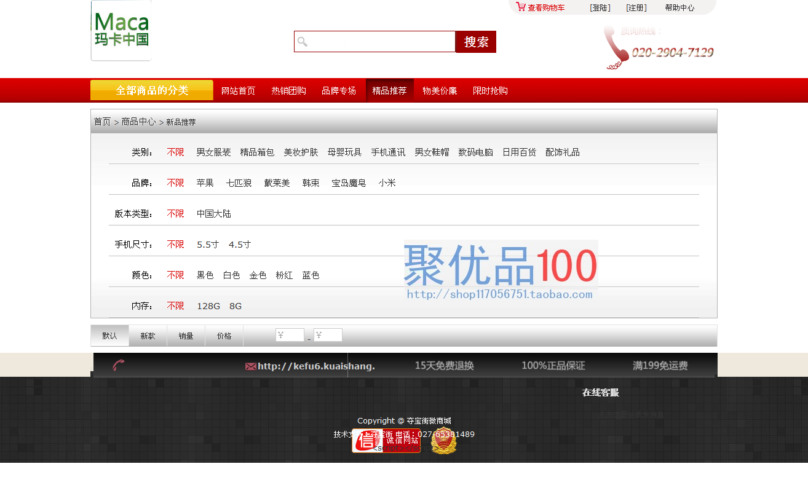Select 不限 in 内存 row
The height and width of the screenshot is (480, 808).
pos(175,305)
